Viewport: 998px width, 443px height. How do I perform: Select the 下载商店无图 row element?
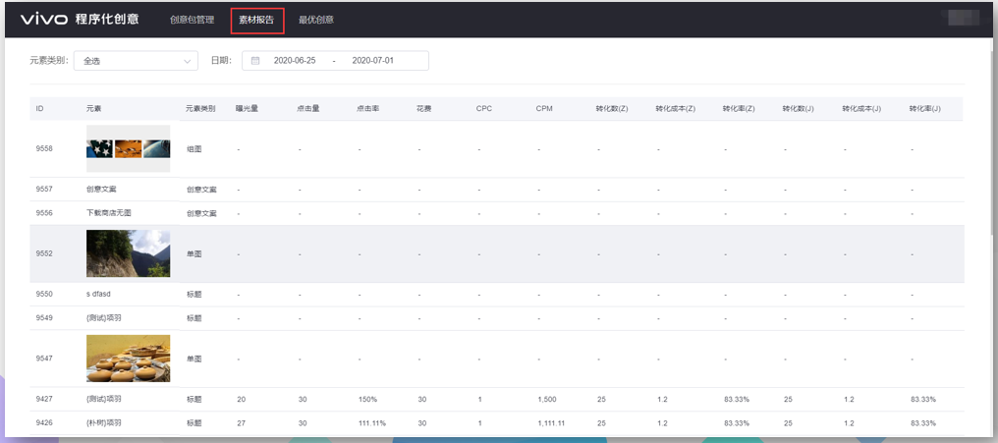coord(108,213)
